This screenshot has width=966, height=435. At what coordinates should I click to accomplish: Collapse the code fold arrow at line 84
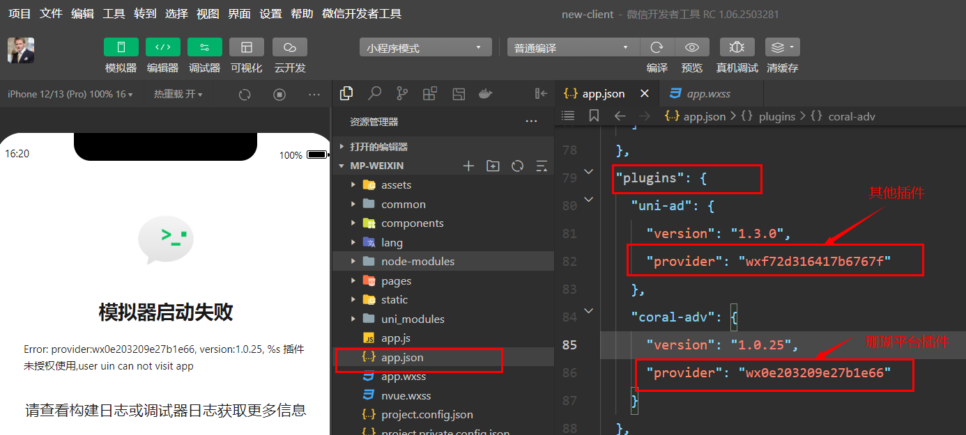coord(589,310)
